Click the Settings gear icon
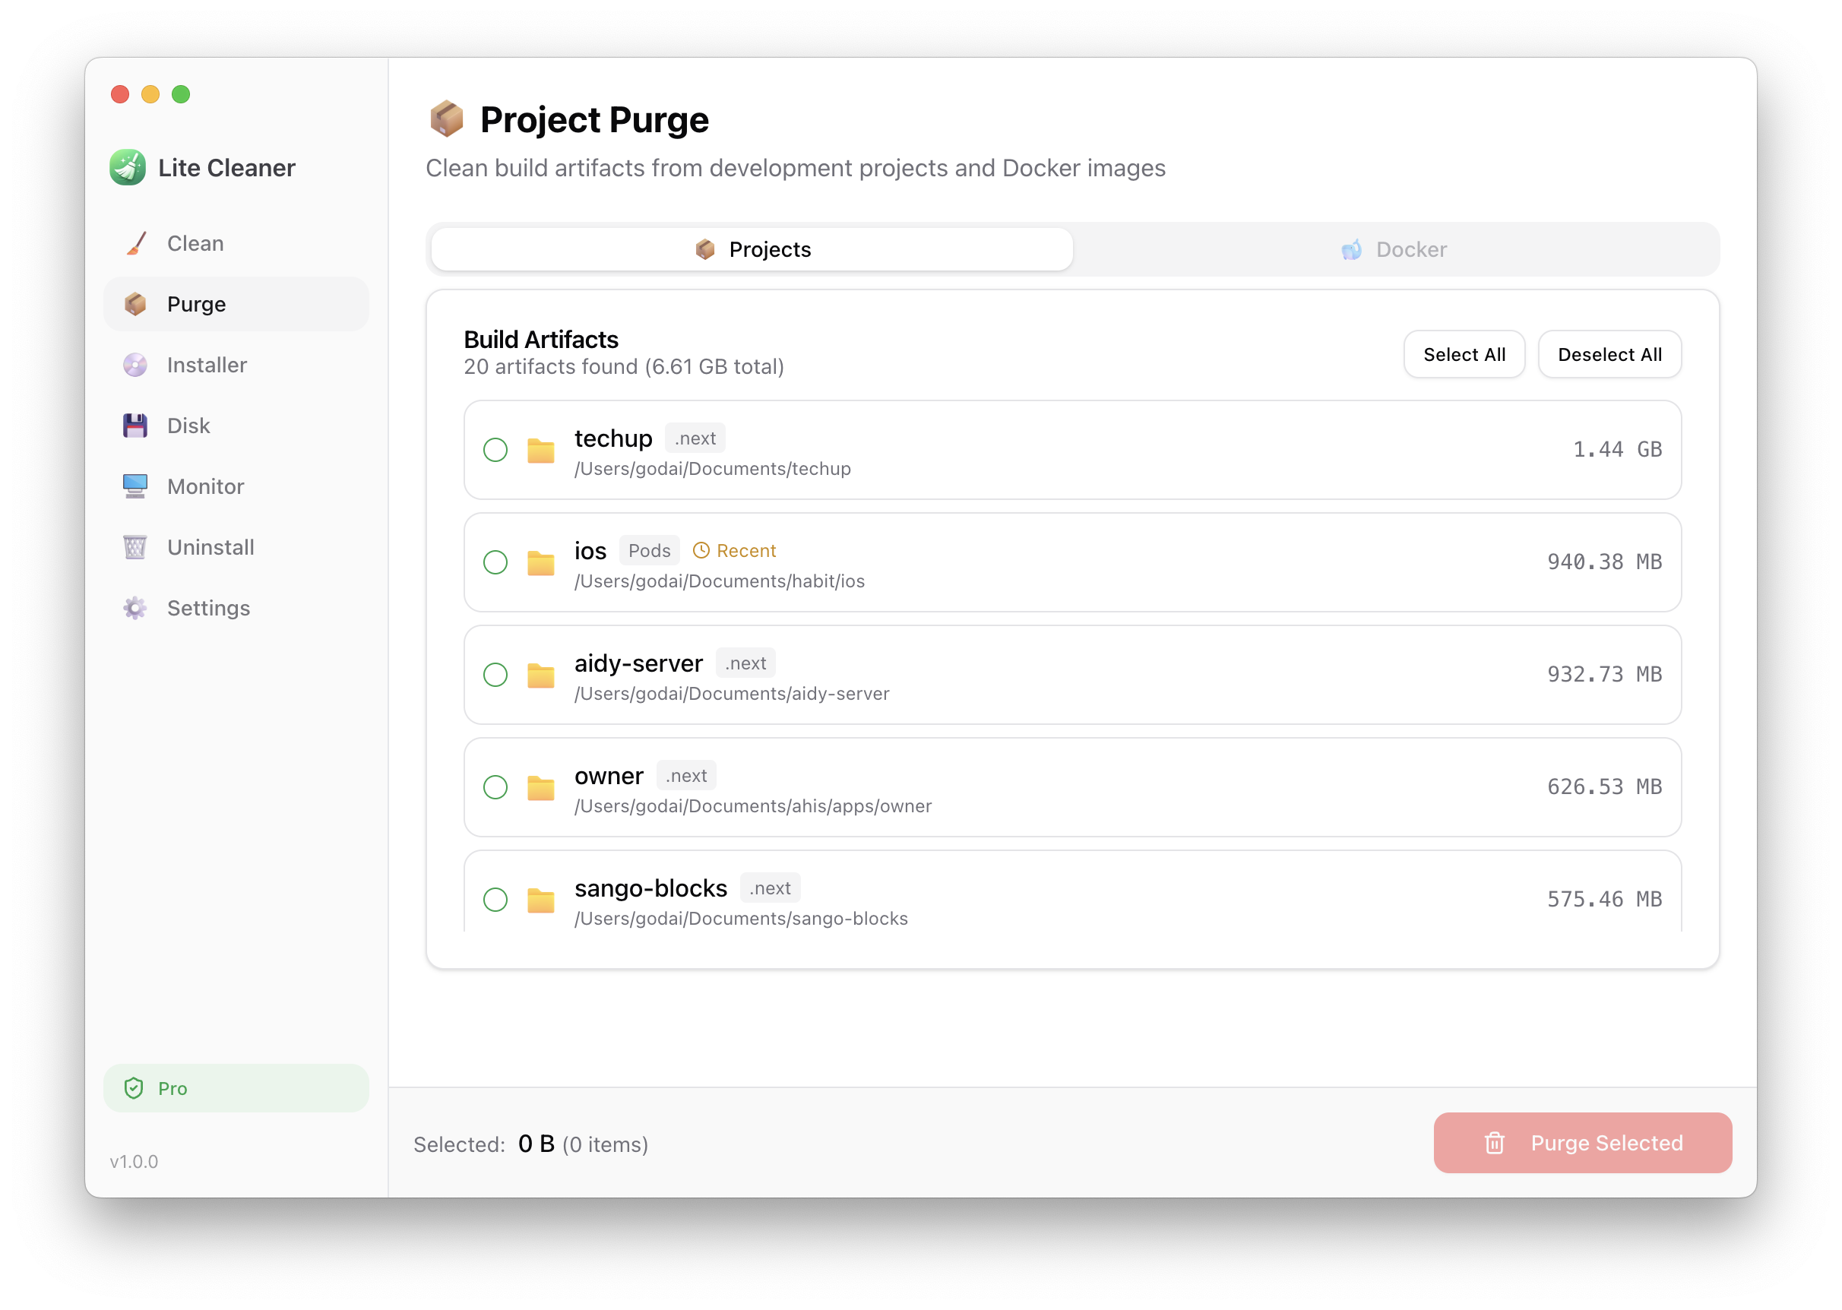 click(135, 608)
